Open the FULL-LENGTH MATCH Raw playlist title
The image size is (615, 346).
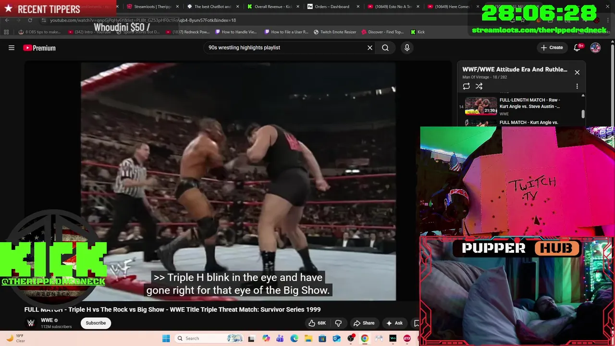(x=529, y=103)
